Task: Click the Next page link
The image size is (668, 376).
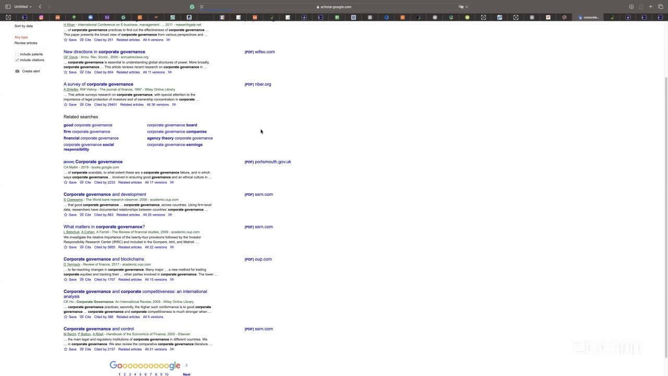Action: click(186, 374)
